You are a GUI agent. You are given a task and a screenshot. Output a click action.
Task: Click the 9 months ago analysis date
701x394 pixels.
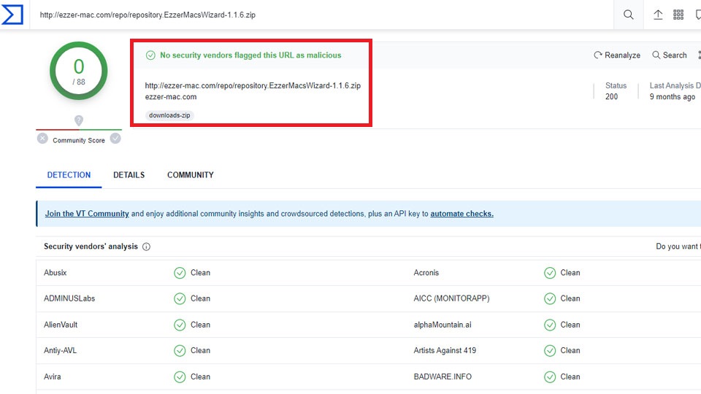(x=673, y=96)
